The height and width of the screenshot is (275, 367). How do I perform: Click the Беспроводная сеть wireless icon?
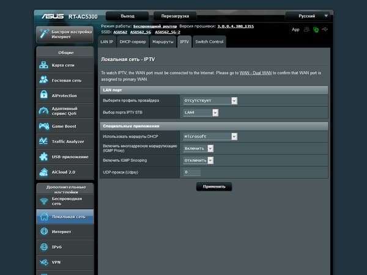click(x=44, y=201)
